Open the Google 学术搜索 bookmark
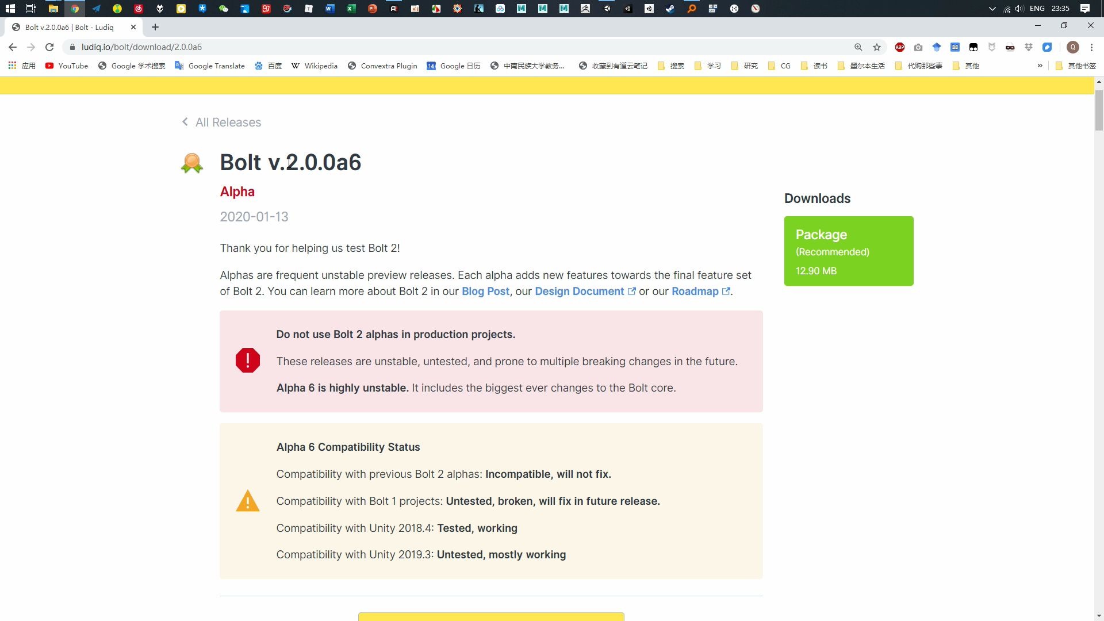The image size is (1104, 621). point(132,66)
